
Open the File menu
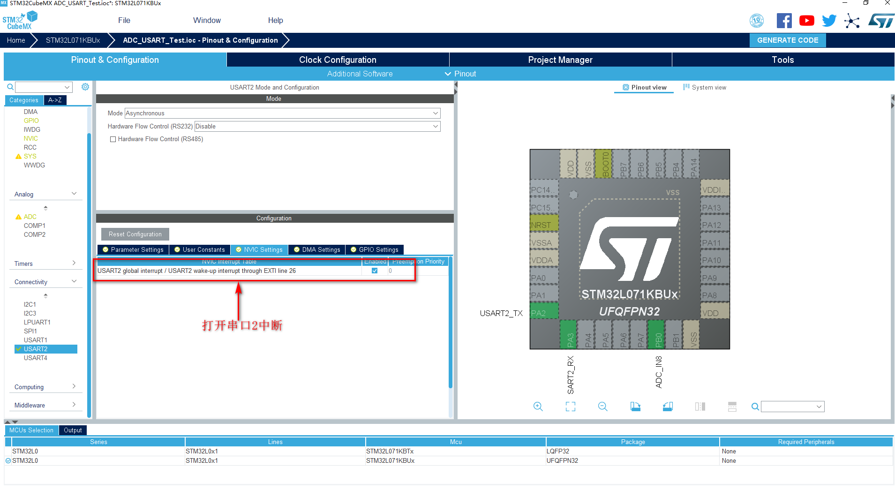point(124,20)
